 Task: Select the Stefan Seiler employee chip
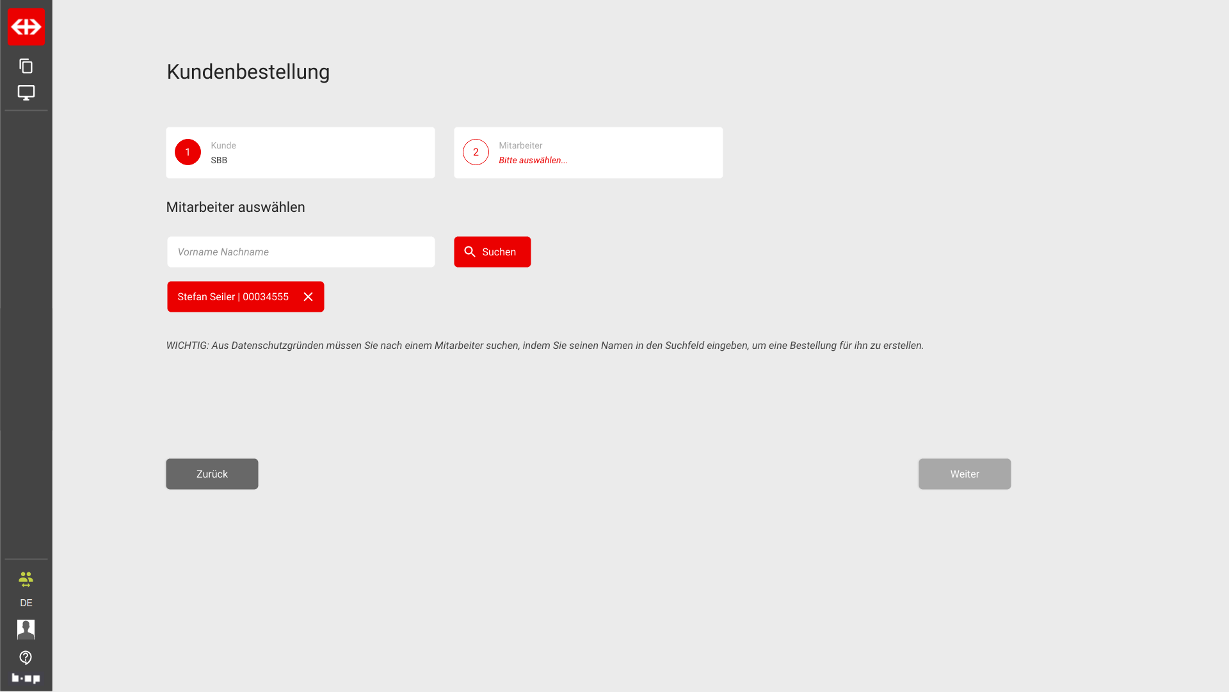tap(233, 297)
